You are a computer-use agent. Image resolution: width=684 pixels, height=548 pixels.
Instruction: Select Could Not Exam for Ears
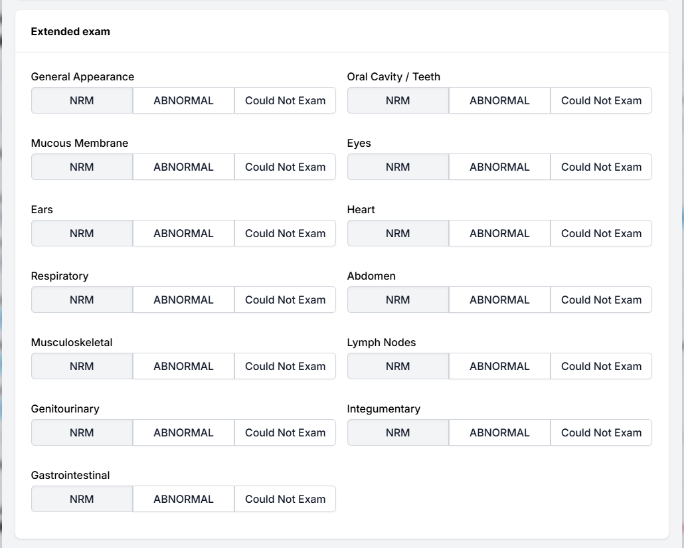point(285,233)
